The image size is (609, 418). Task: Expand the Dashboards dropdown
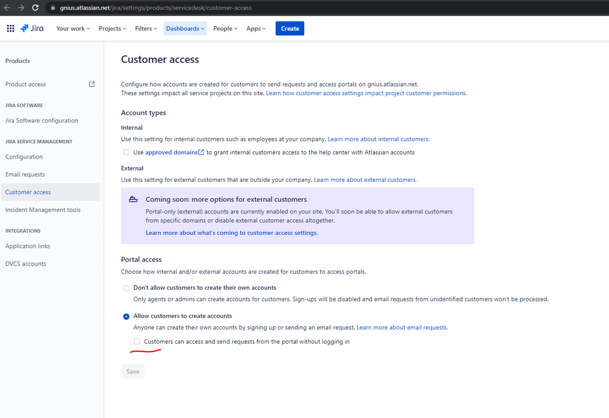(185, 29)
